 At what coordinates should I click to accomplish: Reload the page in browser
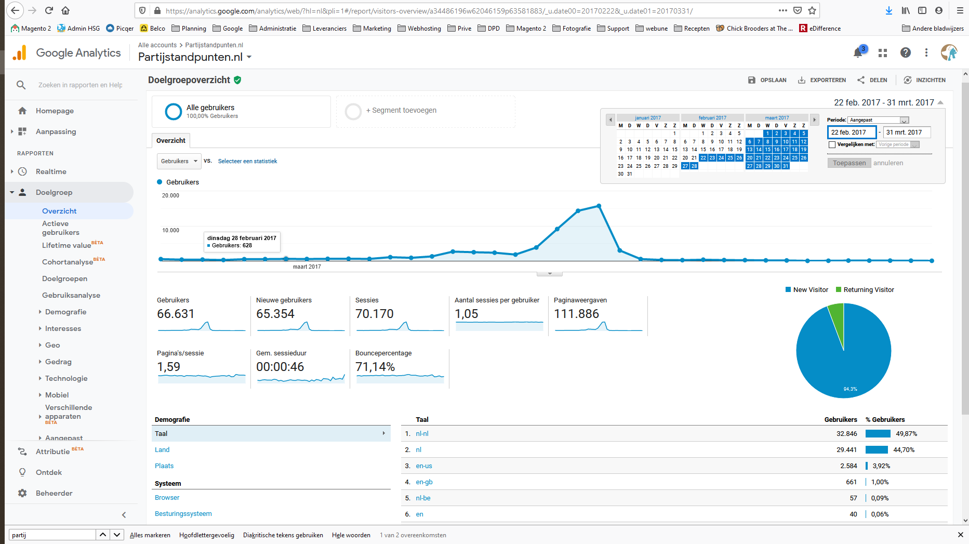(49, 10)
